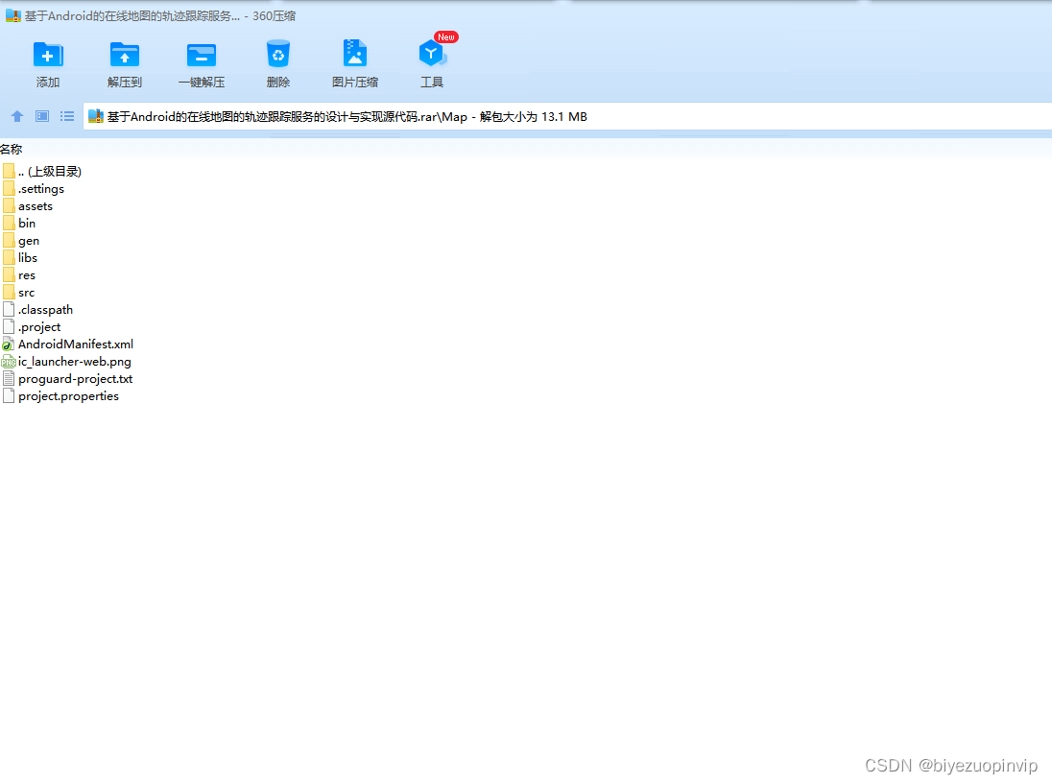Select the 'proguard-project.txt' file name
The width and height of the screenshot is (1052, 784).
pyautogui.click(x=75, y=379)
